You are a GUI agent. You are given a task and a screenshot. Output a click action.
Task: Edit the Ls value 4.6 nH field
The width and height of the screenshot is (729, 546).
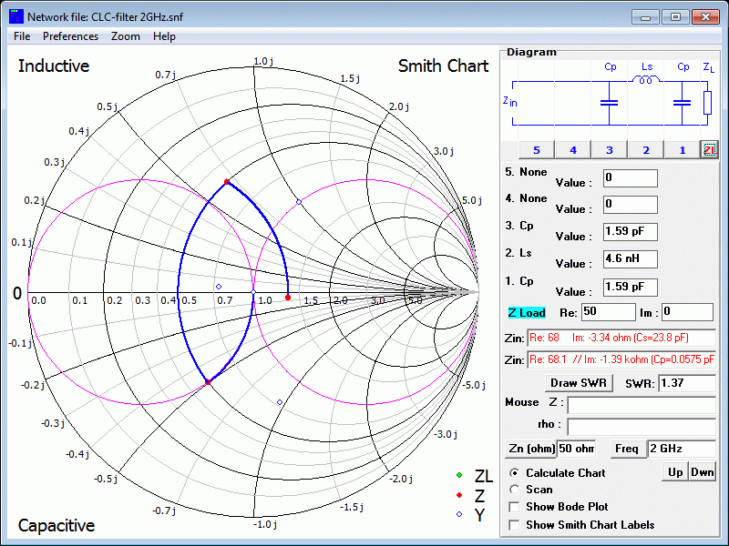point(630,259)
